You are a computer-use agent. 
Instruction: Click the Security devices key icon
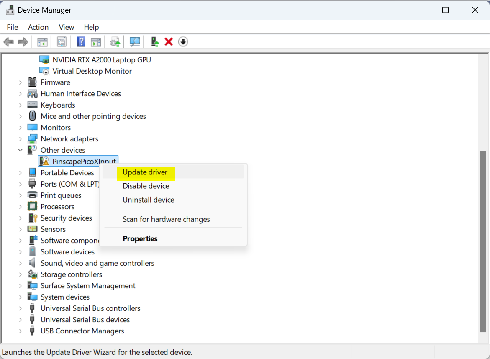pos(33,218)
